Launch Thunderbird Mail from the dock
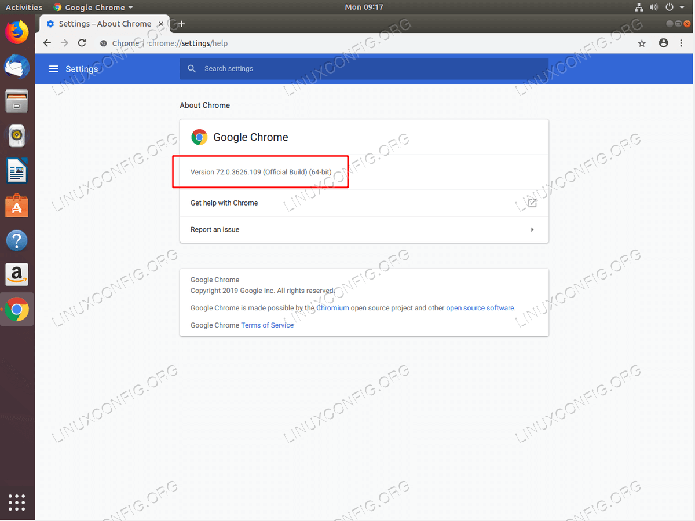 pos(17,66)
